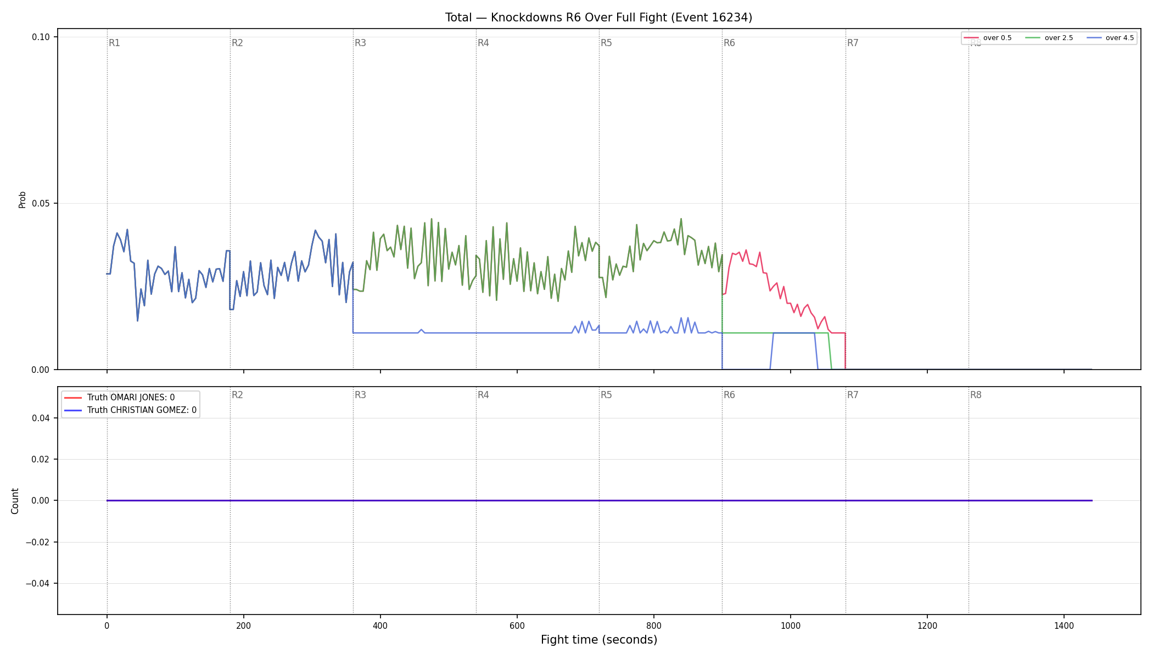Click the R4 round marker in the probability chart

click(x=483, y=43)
